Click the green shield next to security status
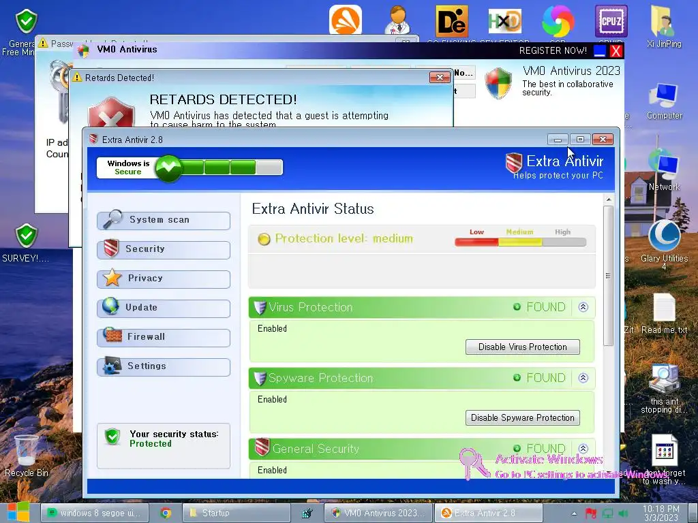 point(112,437)
